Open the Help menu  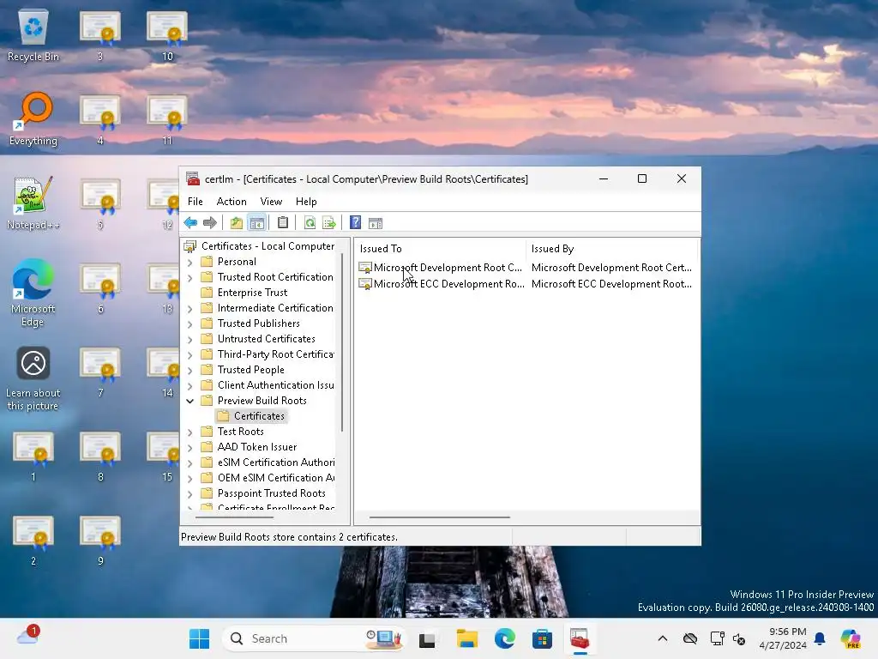[306, 201]
